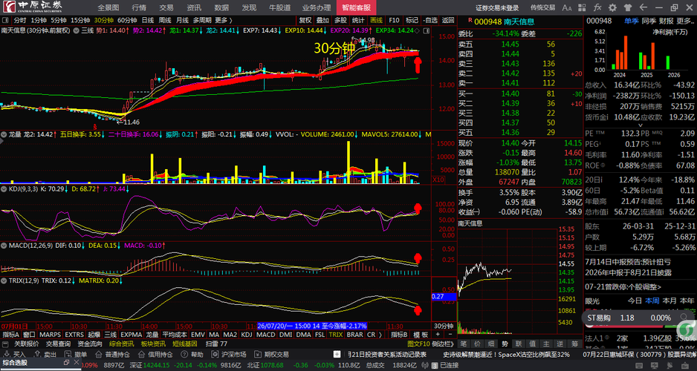The height and width of the screenshot is (371, 697).
Task: Open the font size (AA) setting
Action: coord(567,7)
